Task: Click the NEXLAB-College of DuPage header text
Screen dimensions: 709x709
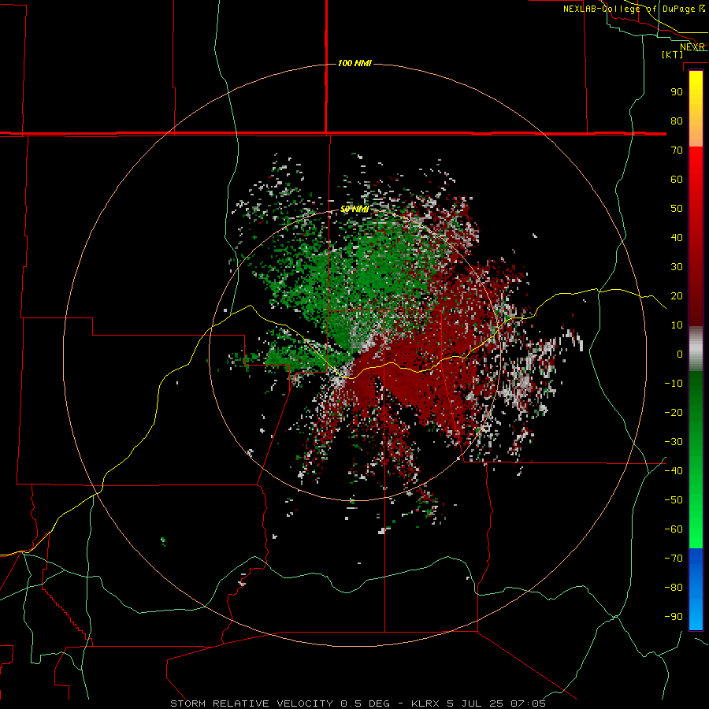Action: point(629,9)
